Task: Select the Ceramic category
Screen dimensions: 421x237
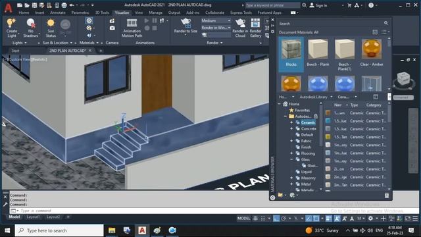Action: click(308, 122)
